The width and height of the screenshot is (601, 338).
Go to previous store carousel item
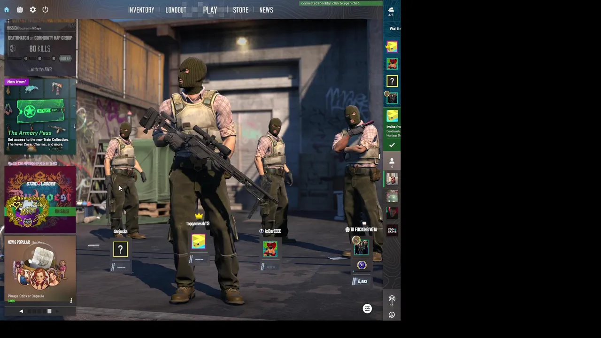coord(21,311)
